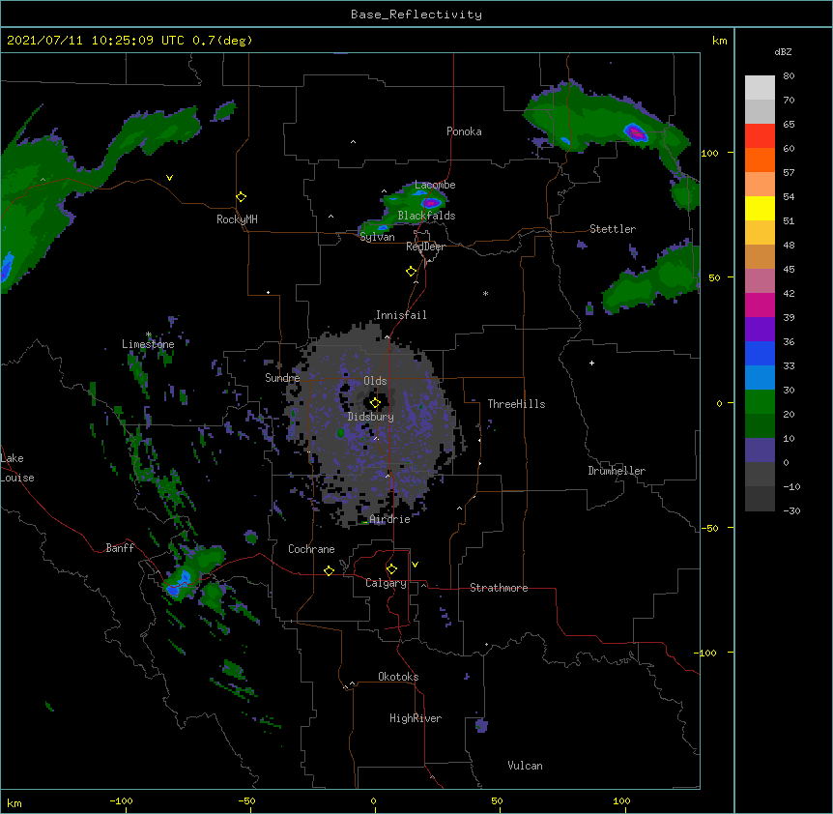This screenshot has height=814, width=833.
Task: Click the Base_Reflectivity title
Action: pyautogui.click(x=416, y=15)
